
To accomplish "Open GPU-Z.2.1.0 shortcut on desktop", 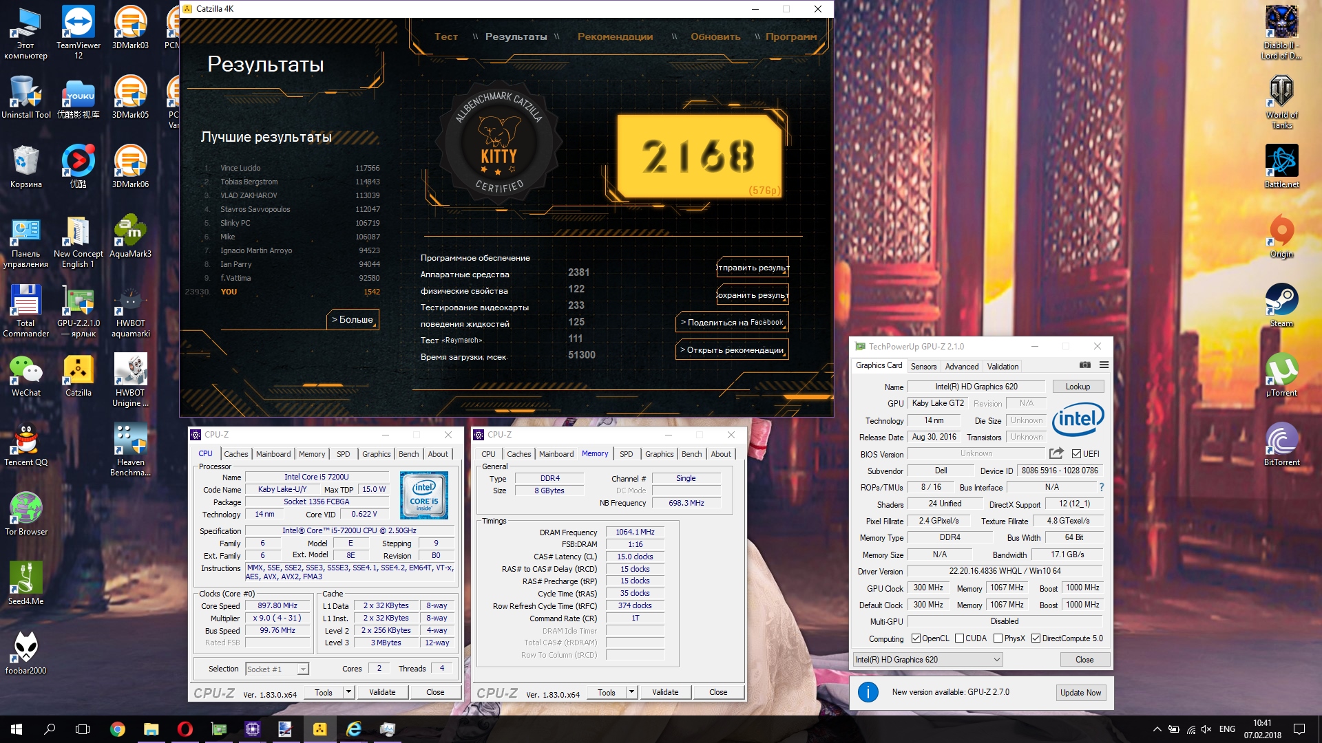I will coord(78,310).
